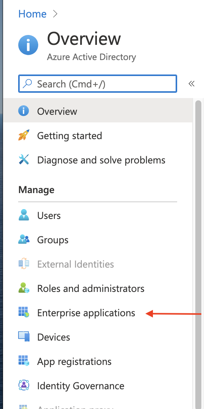Click the Diagnose and solve problems wrench icon
This screenshot has height=409, width=215.
23,160
